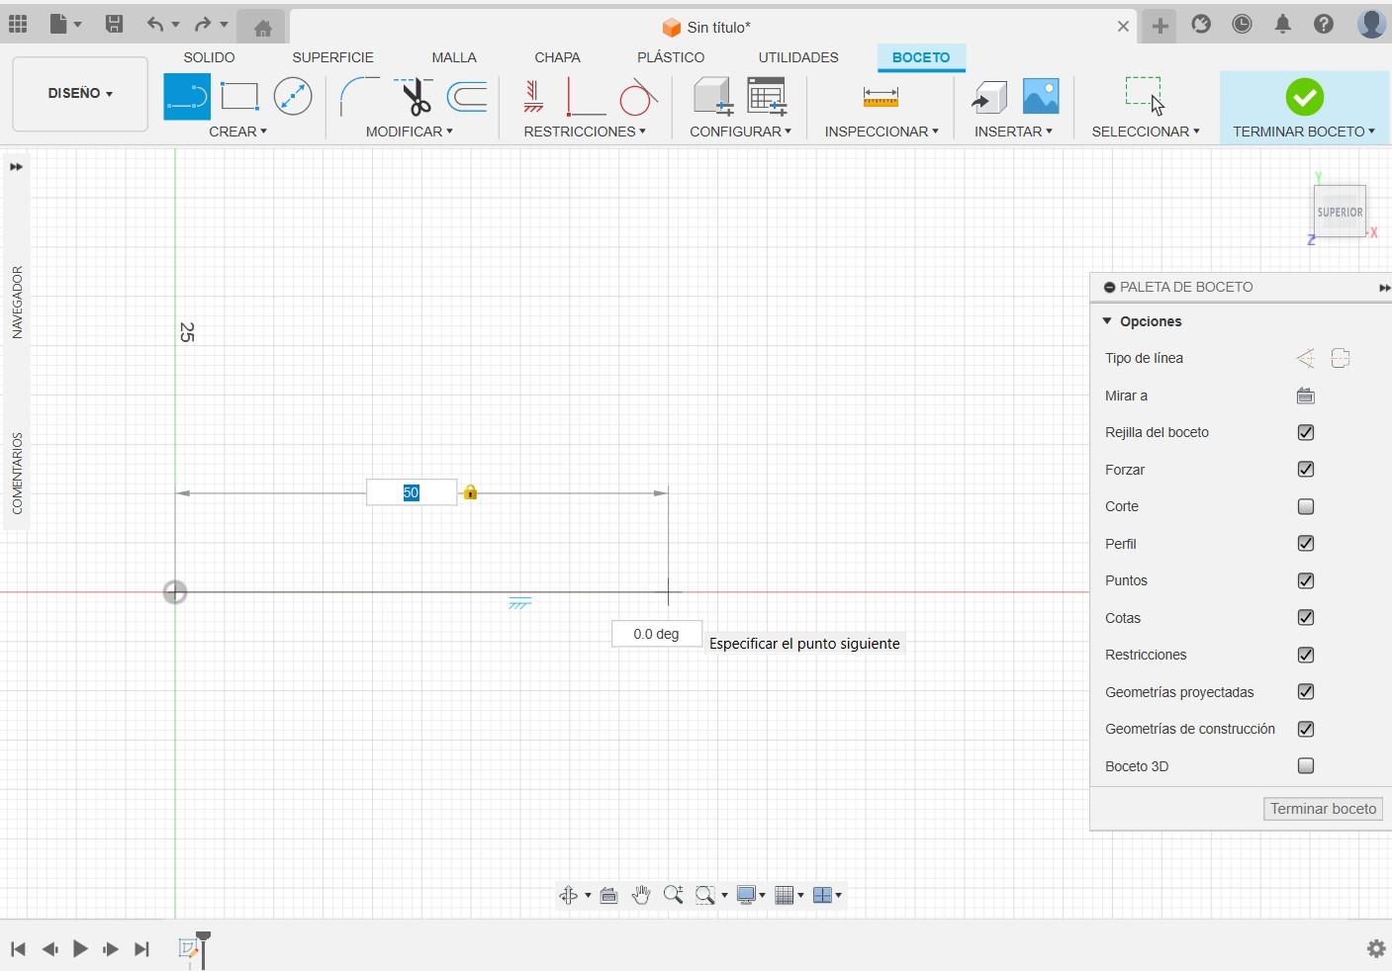1392x971 pixels.
Task: Undo the last action
Action: pyautogui.click(x=155, y=25)
